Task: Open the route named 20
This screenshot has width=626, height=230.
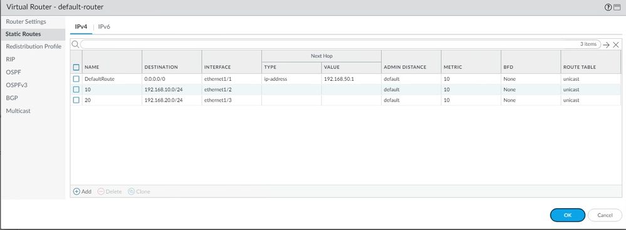Action: point(88,100)
